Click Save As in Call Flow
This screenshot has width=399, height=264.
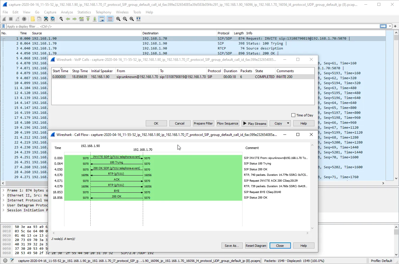click(x=232, y=246)
